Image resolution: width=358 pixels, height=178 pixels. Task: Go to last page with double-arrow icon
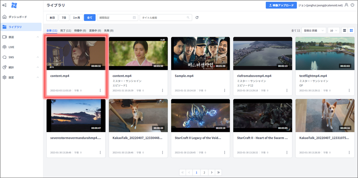click(x=219, y=172)
